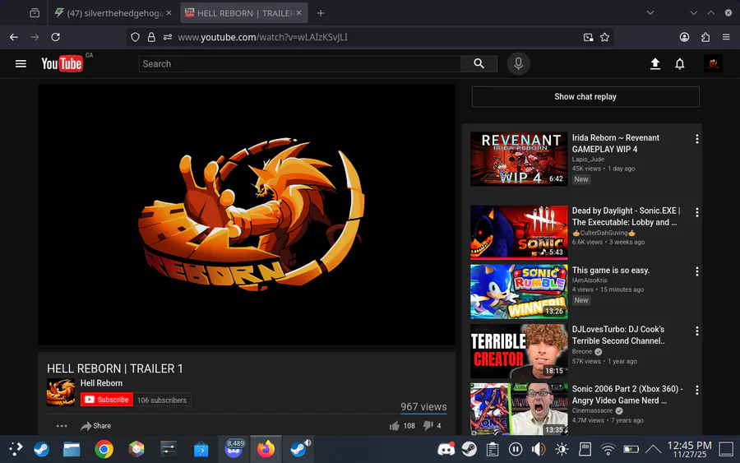Click Show chat replay button
Screen dimensions: 740x463
(585, 97)
